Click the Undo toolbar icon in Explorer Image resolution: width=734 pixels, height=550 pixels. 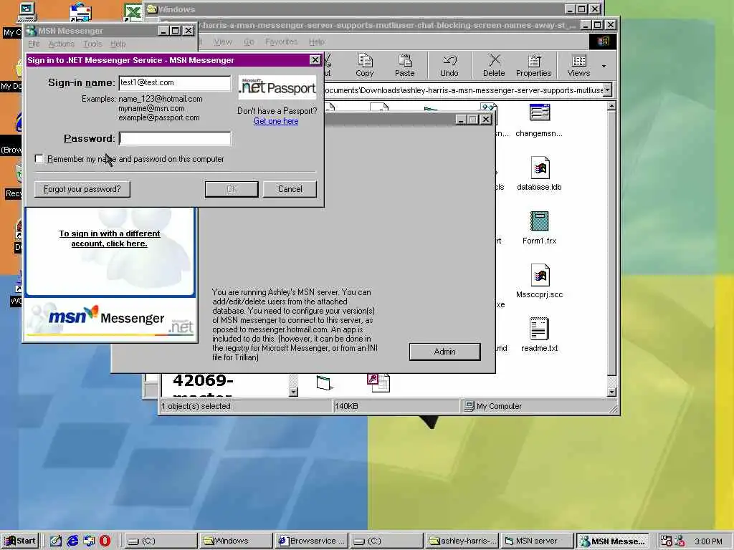click(x=449, y=65)
